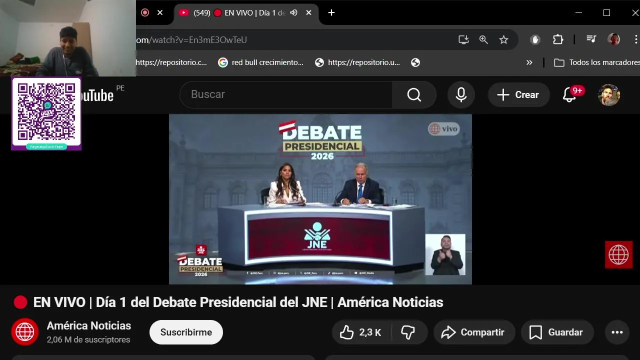The width and height of the screenshot is (640, 360).
Task: Like the video, 2,3 K
Action: pyautogui.click(x=360, y=332)
